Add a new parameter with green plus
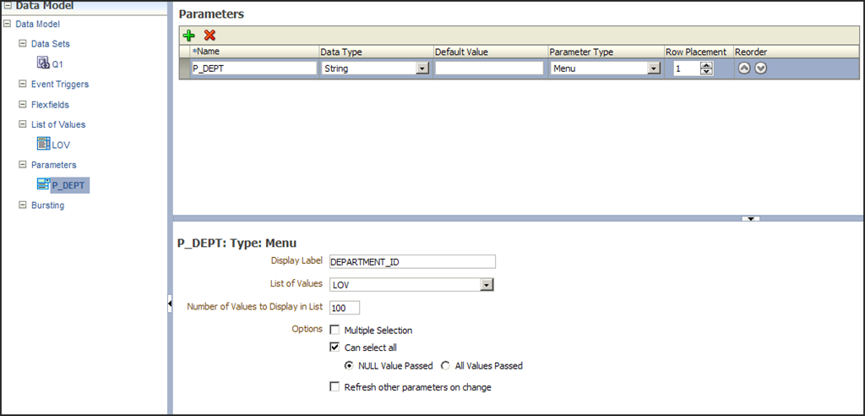This screenshot has width=865, height=416. [x=189, y=36]
